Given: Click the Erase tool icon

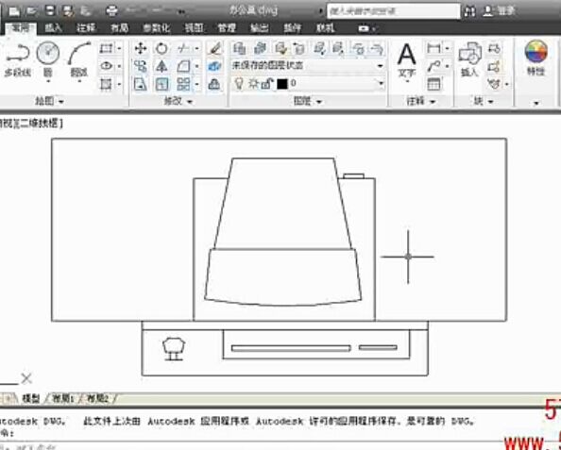Looking at the screenshot, I should 214,48.
